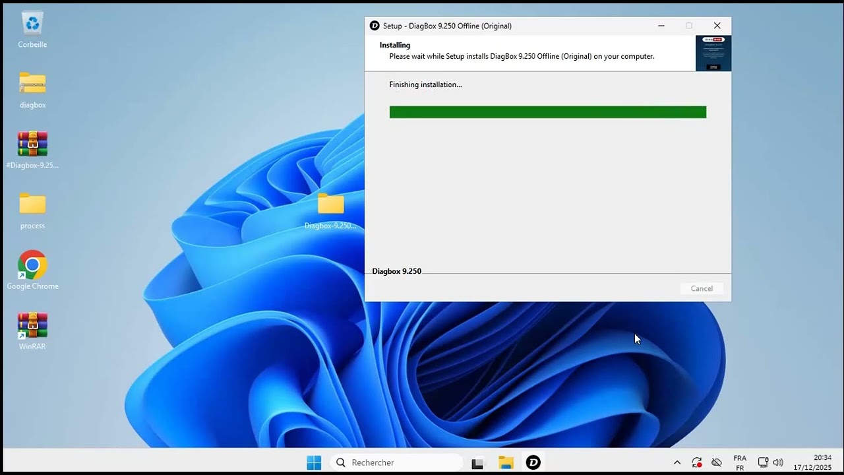
Task: Click the 'Diagbox 9.250' footer label
Action: click(x=396, y=271)
